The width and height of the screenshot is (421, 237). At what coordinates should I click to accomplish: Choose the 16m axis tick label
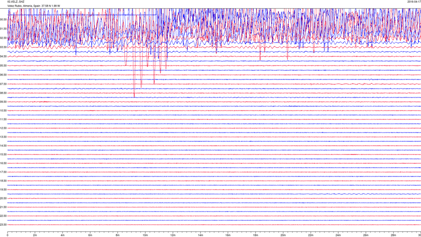[x=228, y=235]
